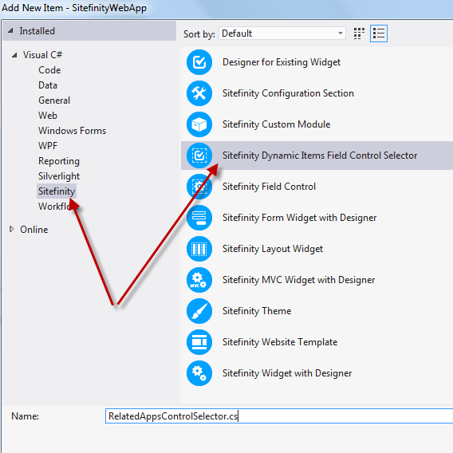Select Sitefinity Widget with Designer text

click(287, 373)
